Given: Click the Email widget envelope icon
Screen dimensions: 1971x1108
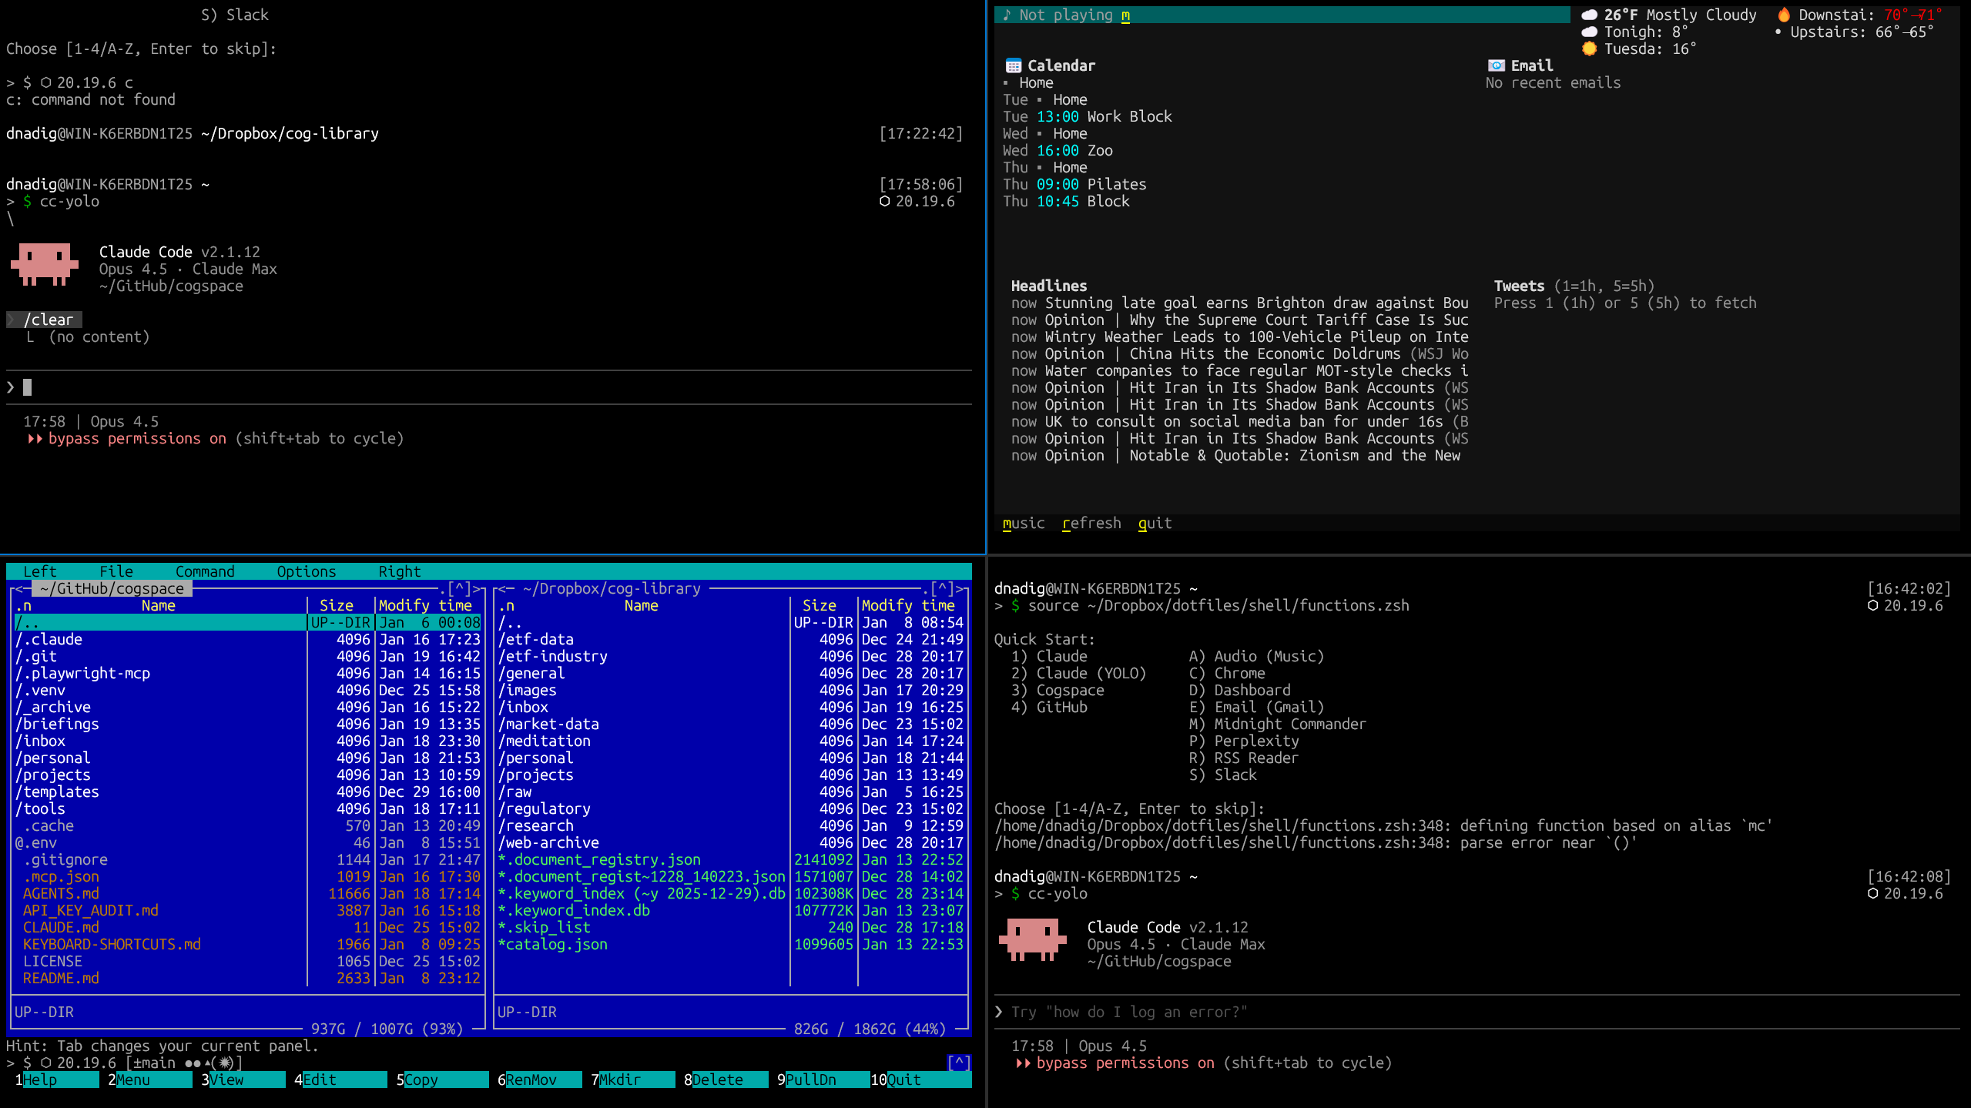Looking at the screenshot, I should pyautogui.click(x=1496, y=66).
